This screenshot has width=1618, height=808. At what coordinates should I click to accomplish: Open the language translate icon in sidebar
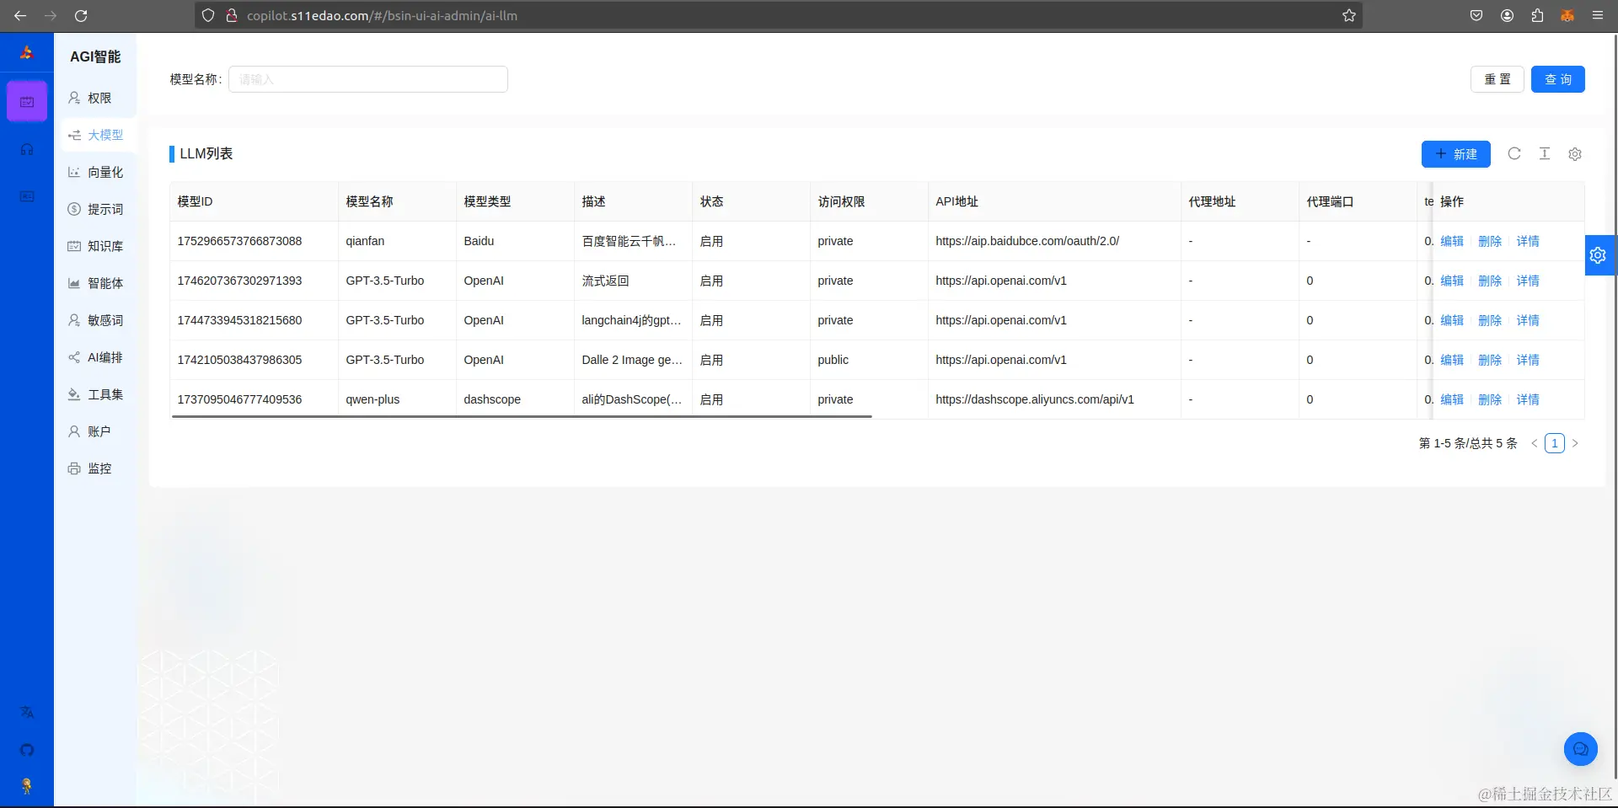click(x=27, y=712)
